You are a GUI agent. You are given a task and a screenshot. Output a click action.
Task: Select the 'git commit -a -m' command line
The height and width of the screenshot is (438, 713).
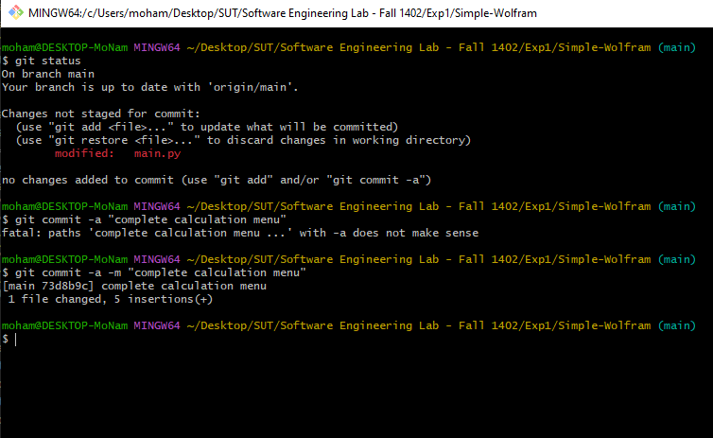point(154,272)
